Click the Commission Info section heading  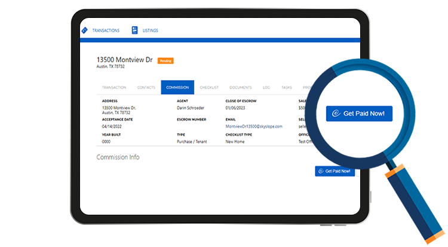point(118,157)
